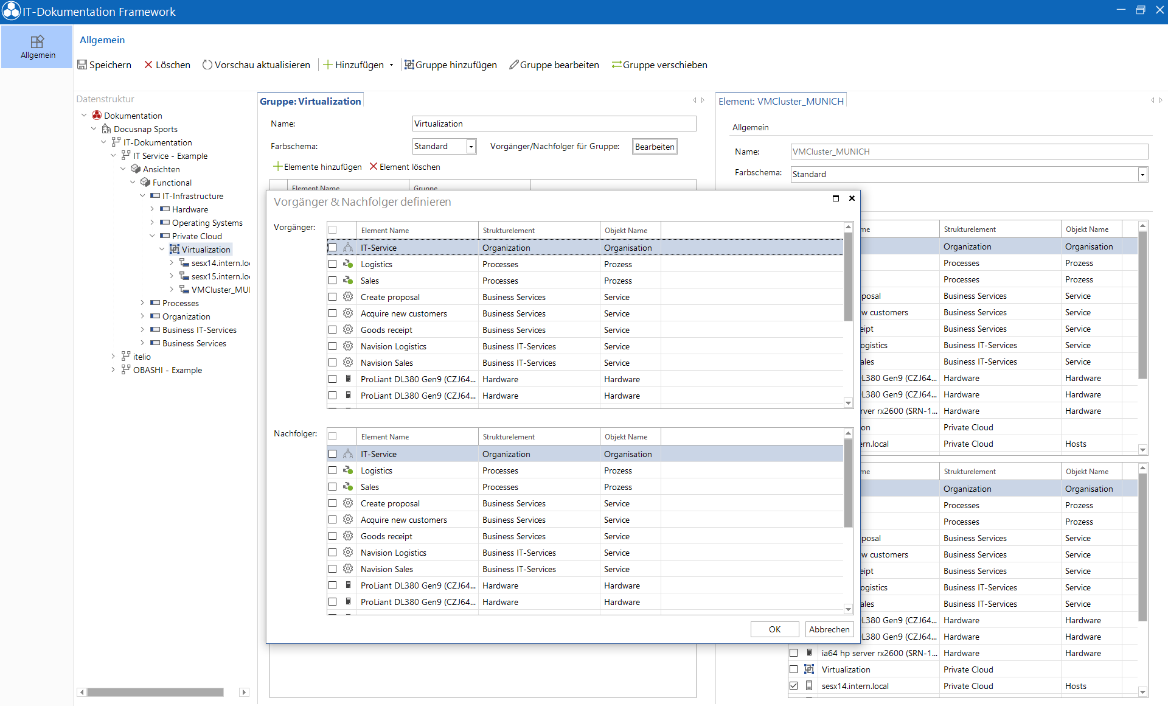1168x706 pixels.
Task: Open the Hinzufügen dropdown arrow
Action: 391,65
